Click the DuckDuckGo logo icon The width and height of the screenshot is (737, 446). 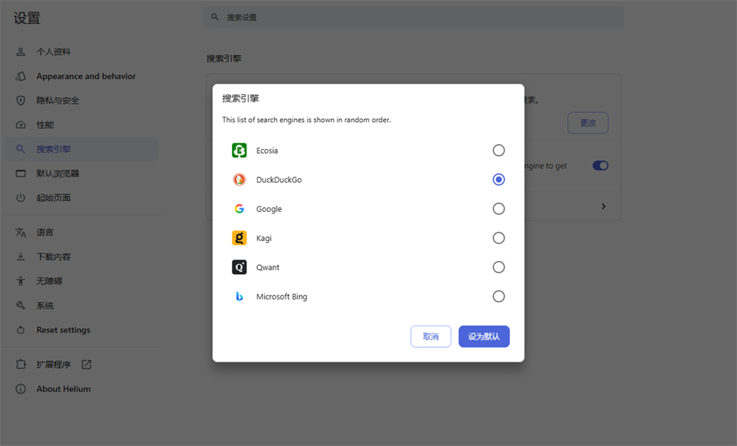pyautogui.click(x=240, y=179)
